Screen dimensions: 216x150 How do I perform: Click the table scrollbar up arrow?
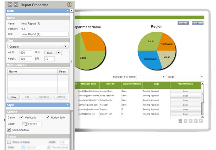pos(202,83)
